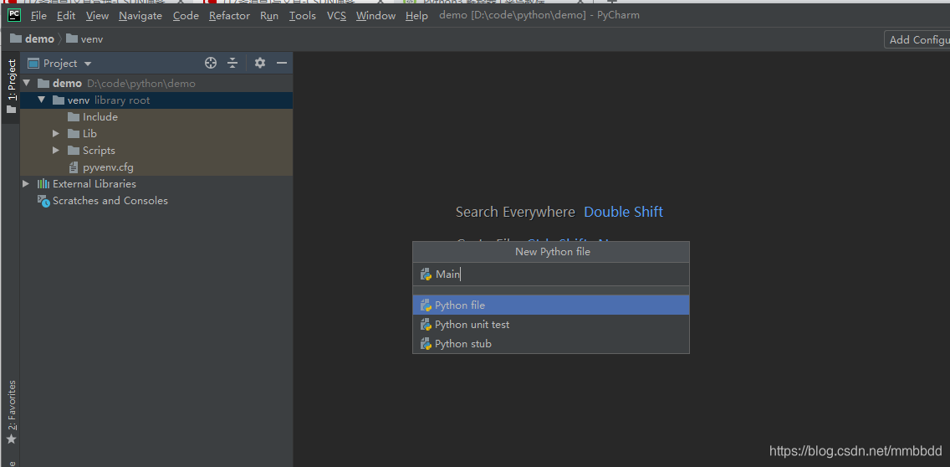Screen dimensions: 950x467
Task: Click the Python file option icon
Action: coord(426,305)
